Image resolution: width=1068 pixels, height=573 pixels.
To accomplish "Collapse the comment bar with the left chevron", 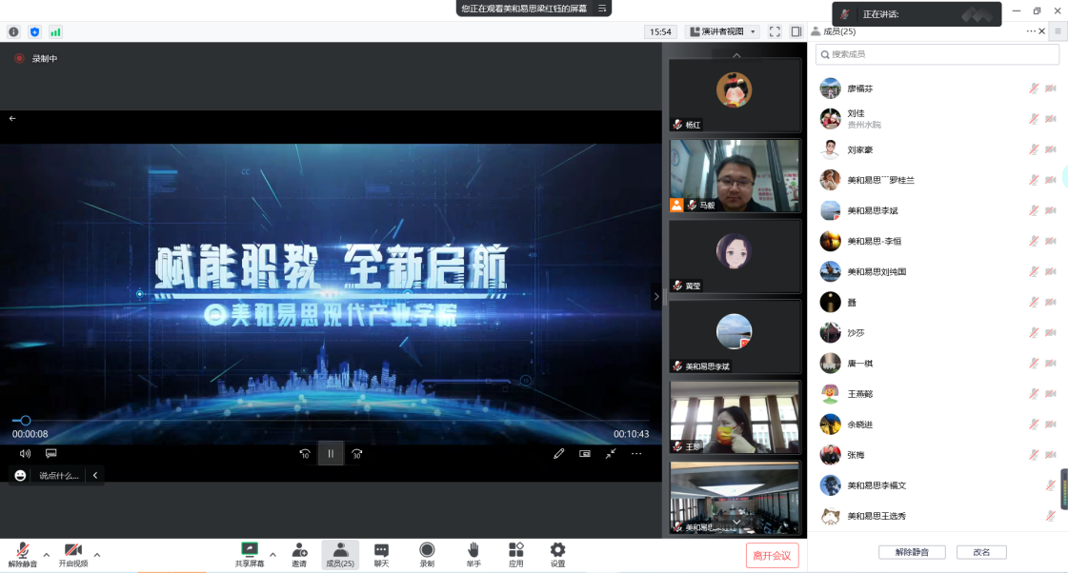I will tap(95, 476).
